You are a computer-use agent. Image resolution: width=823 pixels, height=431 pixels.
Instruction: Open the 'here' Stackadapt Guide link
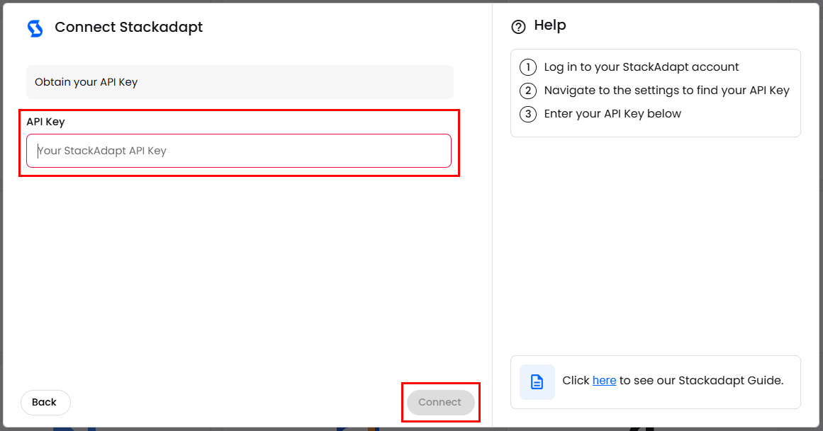(604, 381)
